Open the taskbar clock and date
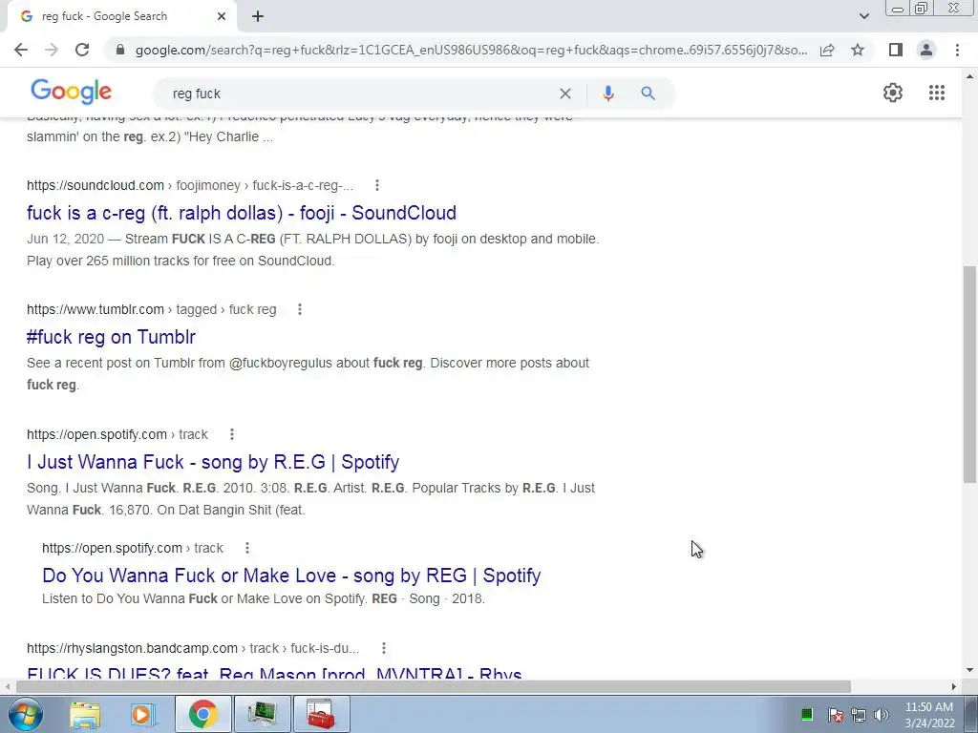The width and height of the screenshot is (978, 733). 929,715
